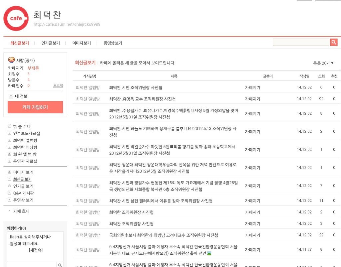Screen dimensions: 341x267
Task: Click the 재접속 reconnect link in chat
Action: click(x=36, y=250)
